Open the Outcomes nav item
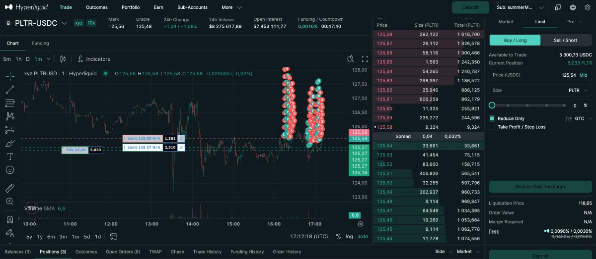Screen dimensions: 596x259 pos(96,7)
